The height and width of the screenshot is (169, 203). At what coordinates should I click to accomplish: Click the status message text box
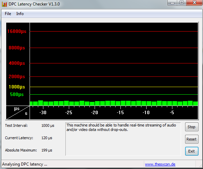pos(123,139)
